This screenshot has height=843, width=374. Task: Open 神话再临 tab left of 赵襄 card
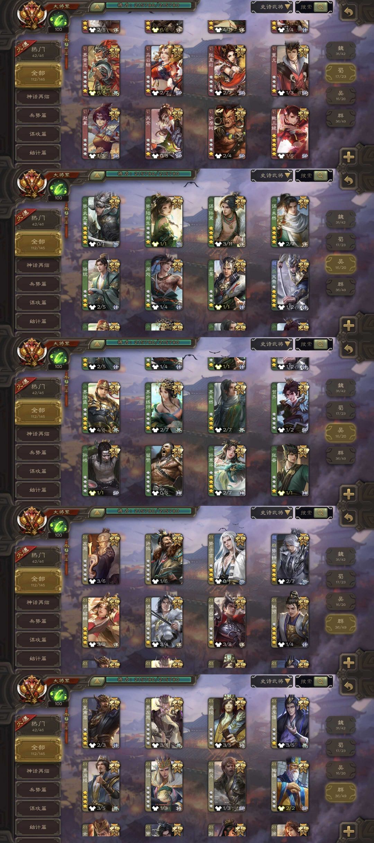point(38,97)
